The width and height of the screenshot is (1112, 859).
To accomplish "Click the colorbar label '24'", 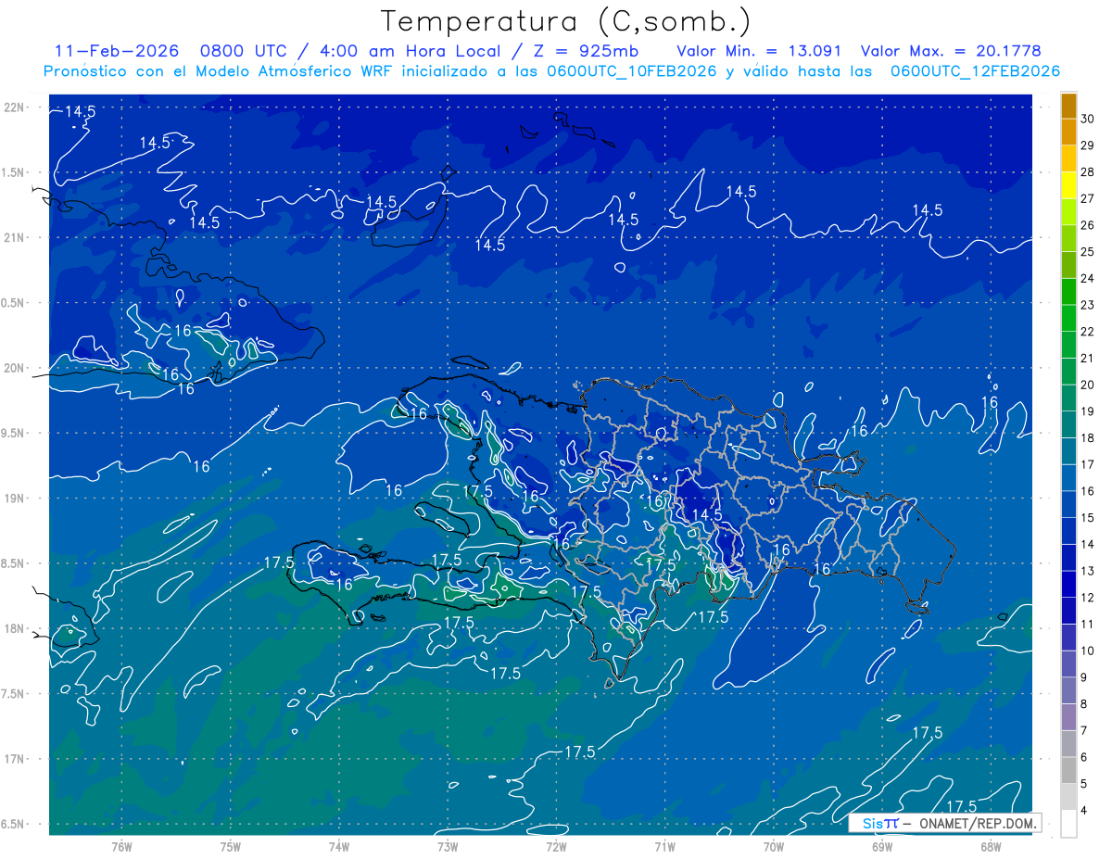I will pos(1087,278).
